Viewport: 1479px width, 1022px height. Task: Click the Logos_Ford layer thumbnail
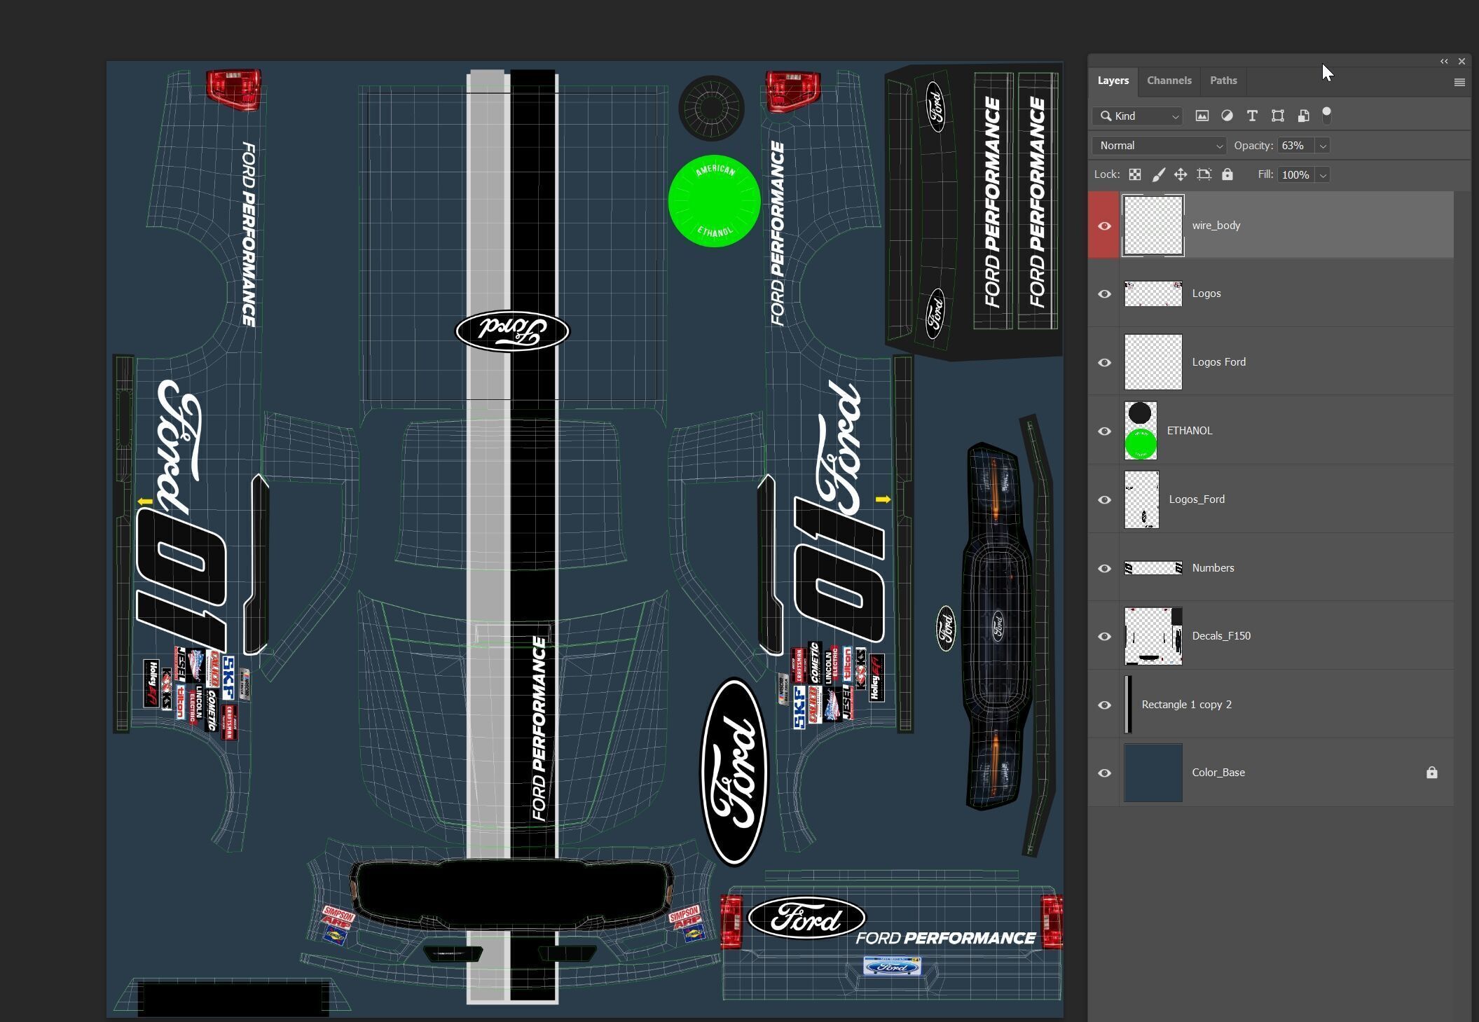pyautogui.click(x=1141, y=499)
